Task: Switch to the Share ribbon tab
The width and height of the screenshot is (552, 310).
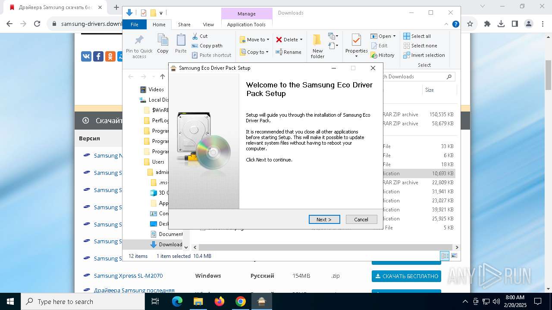Action: 184,25
